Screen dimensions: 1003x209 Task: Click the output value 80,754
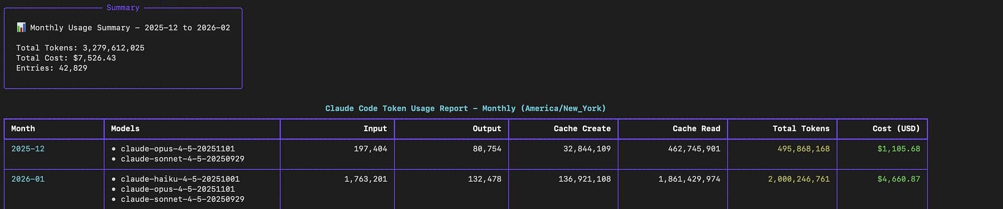[x=487, y=149]
